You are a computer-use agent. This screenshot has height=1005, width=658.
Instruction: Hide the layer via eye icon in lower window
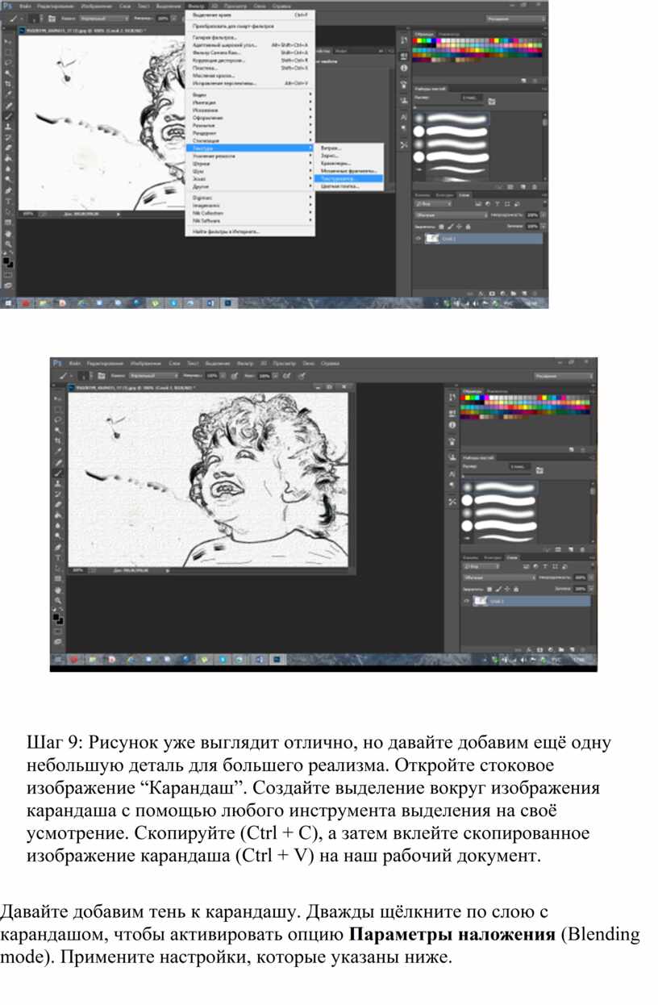466,601
